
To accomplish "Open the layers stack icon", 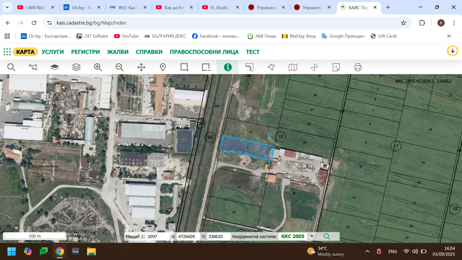I will pos(76,67).
